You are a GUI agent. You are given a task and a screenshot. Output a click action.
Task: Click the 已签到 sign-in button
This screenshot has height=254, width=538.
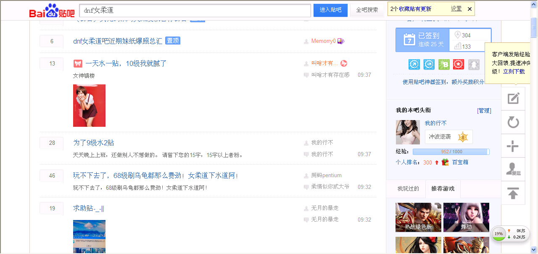click(422, 40)
